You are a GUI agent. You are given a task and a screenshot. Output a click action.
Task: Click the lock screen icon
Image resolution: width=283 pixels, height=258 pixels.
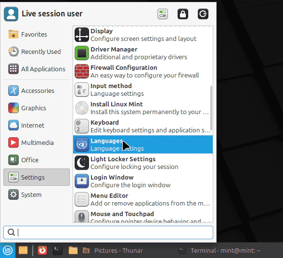pyautogui.click(x=183, y=14)
